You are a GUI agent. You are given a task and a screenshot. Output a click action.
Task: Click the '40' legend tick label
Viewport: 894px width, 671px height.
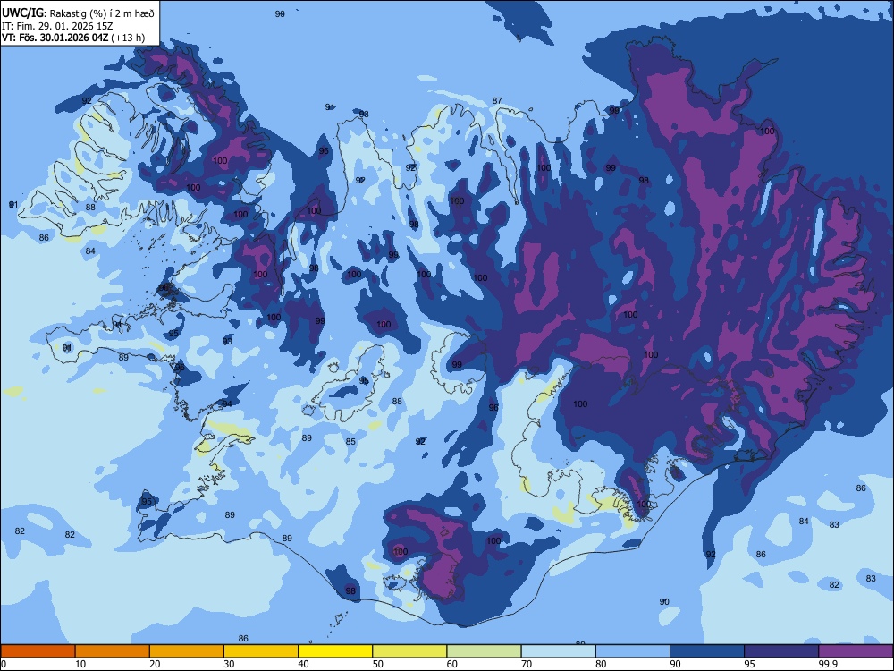(303, 664)
